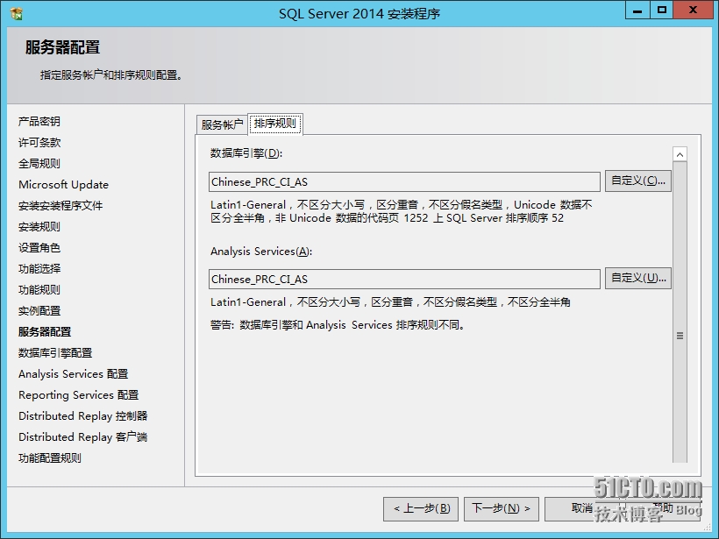Select 设置角色 step in sidebar
719x539 pixels.
coord(39,248)
